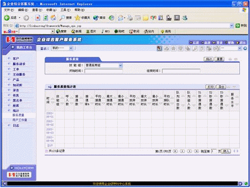Image resolution: width=250 pixels, height=188 pixels.
Task: Click the 打印 print button
Action: click(x=210, y=87)
